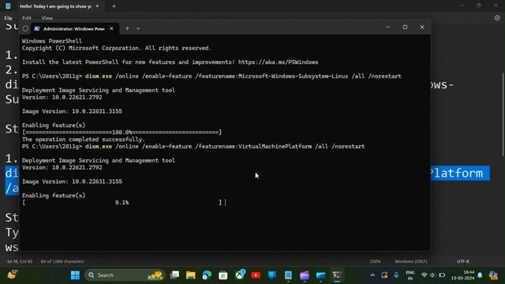Screen dimensions: 505x284
Task: Click the volume speaker tray icon
Action: (432, 275)
